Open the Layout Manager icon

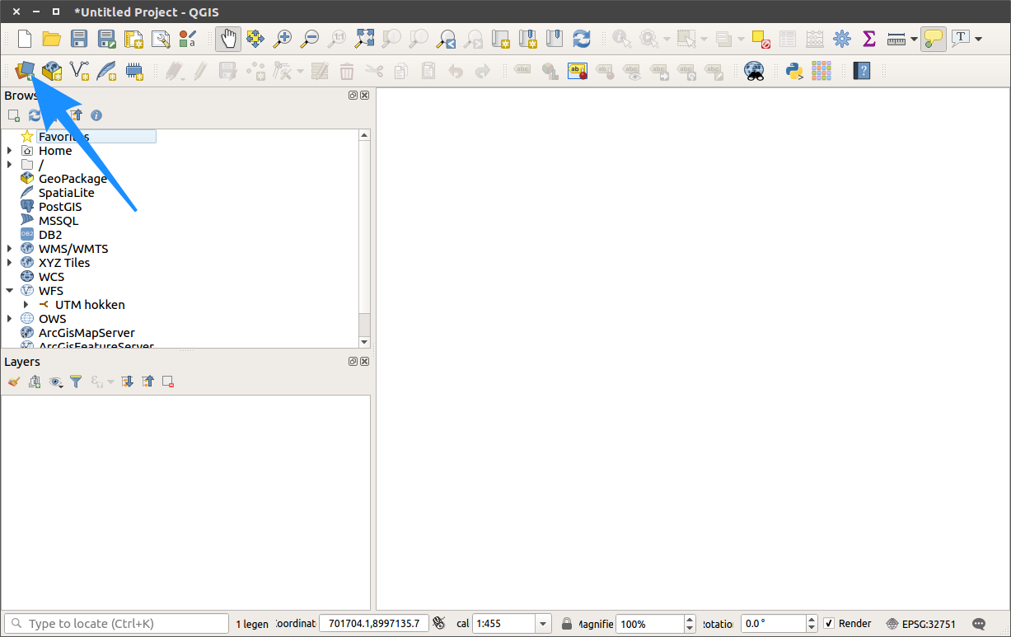point(161,38)
